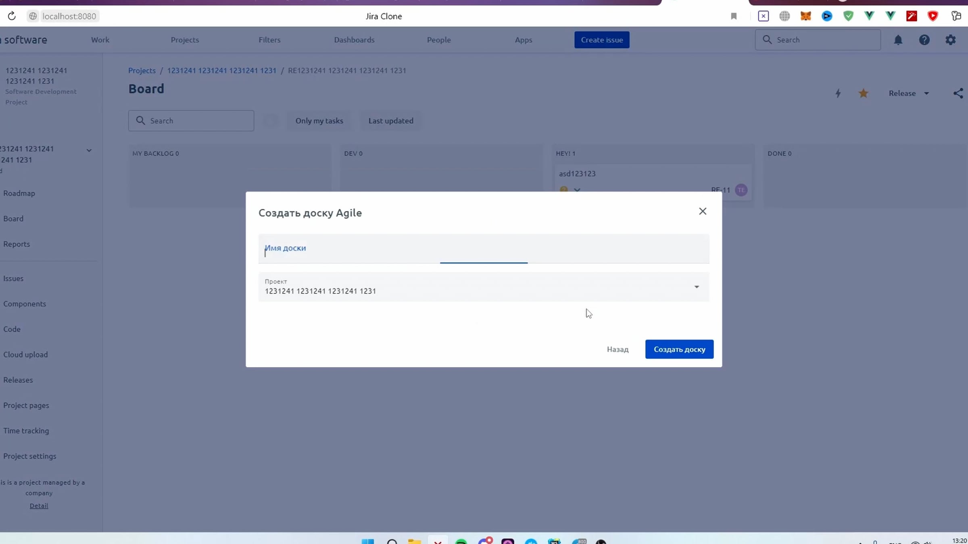Follow the 1231241 project breadcrumb link
The image size is (968, 544).
pos(222,71)
